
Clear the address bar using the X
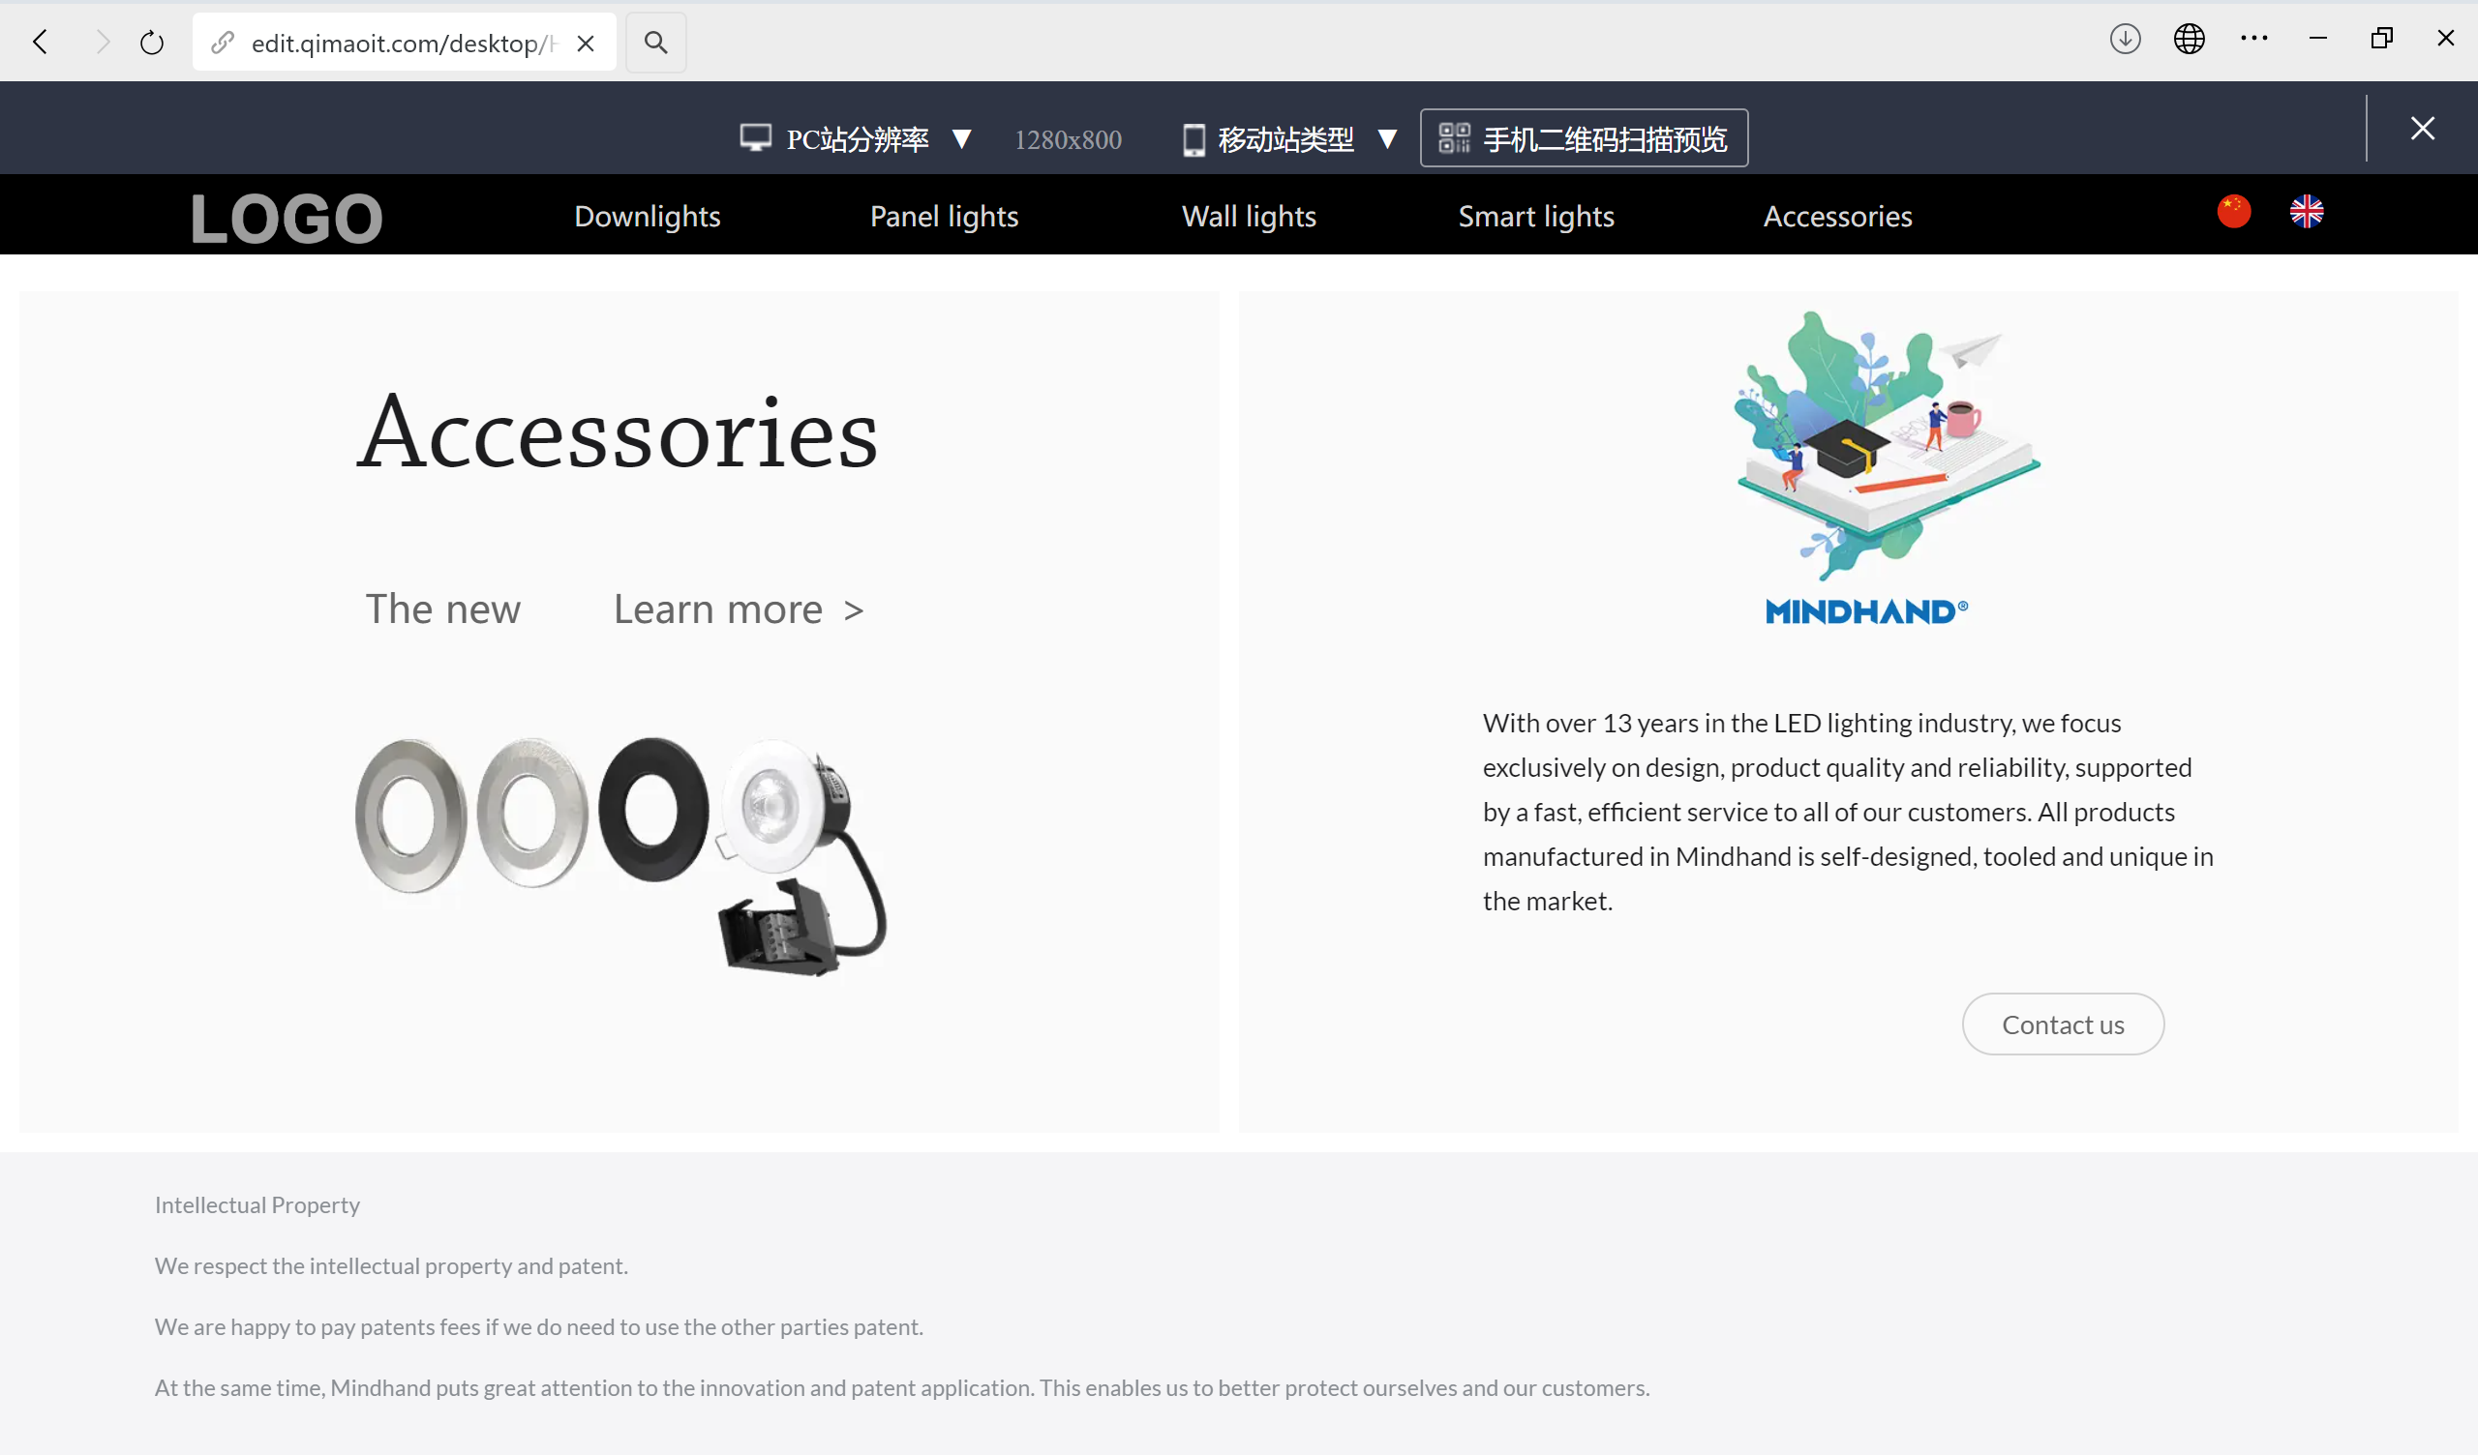coord(585,44)
